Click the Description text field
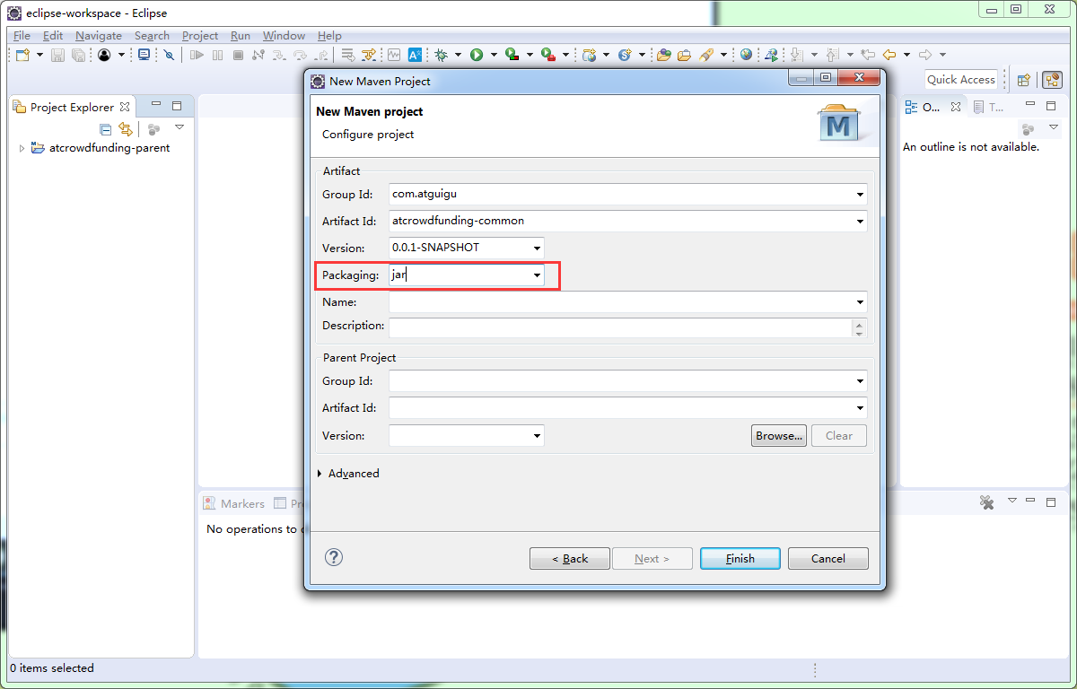Viewport: 1077px width, 689px height. pyautogui.click(x=620, y=327)
